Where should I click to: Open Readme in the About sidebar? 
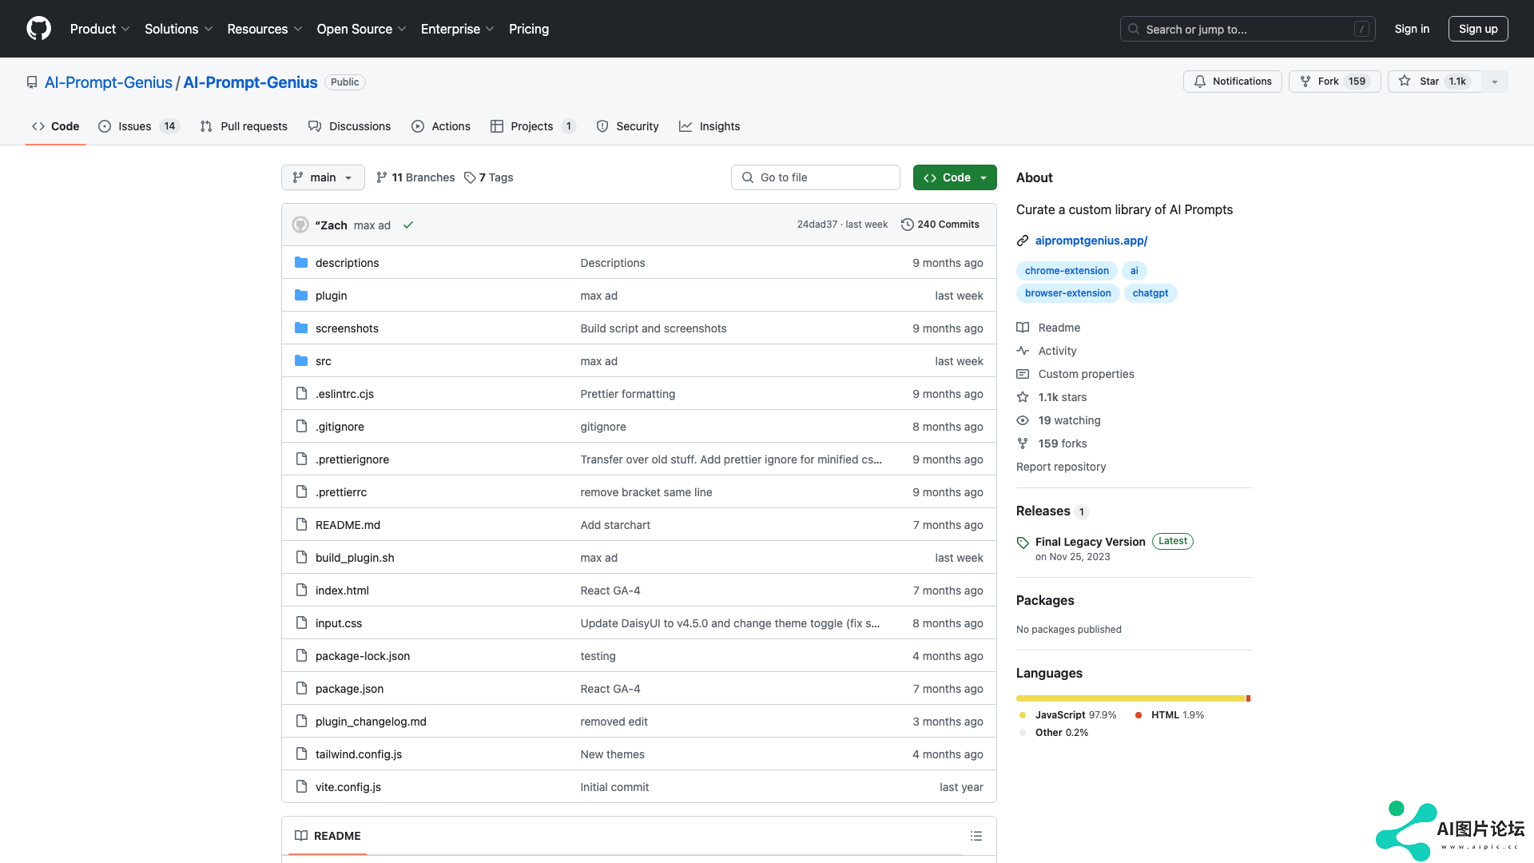point(1048,328)
